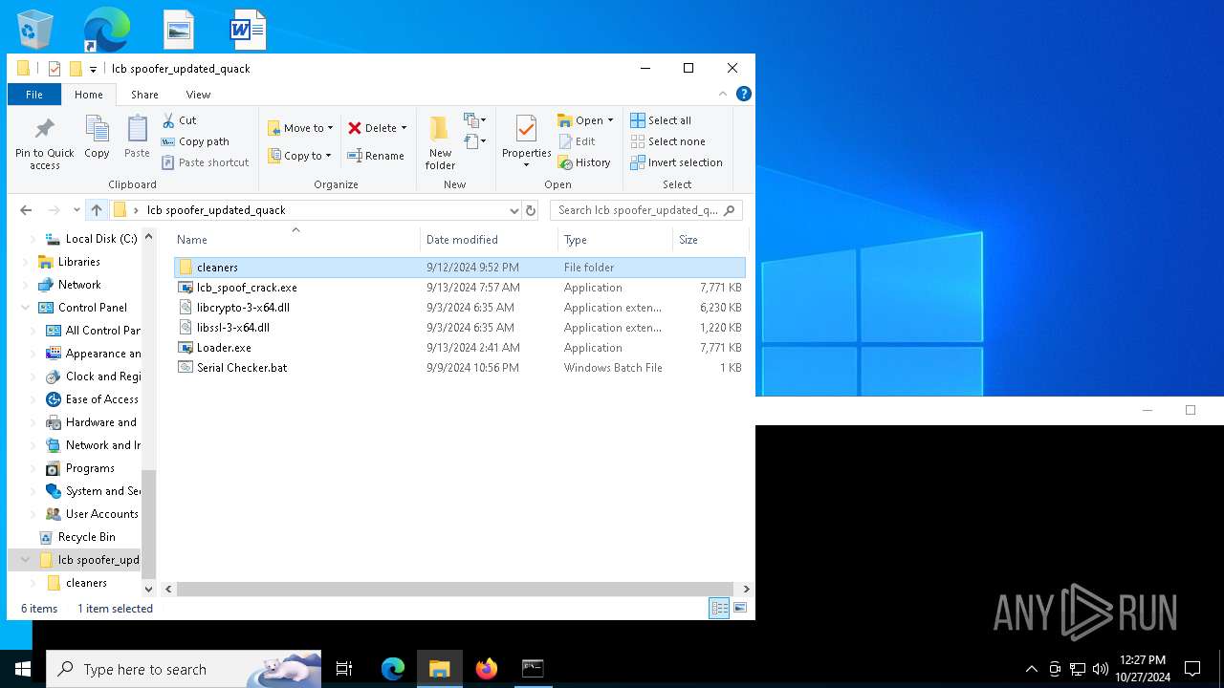Sort by the Name column header
Image resolution: width=1224 pixels, height=688 pixels.
coord(295,239)
